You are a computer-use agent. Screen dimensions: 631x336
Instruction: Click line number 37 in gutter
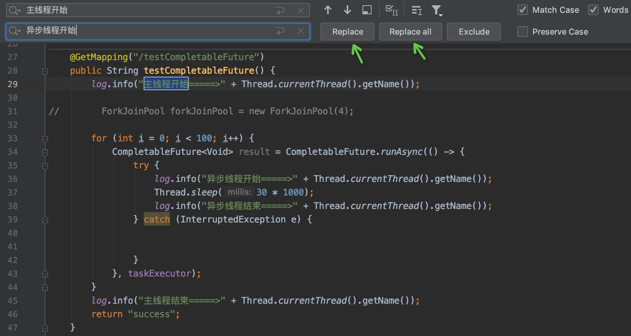coord(12,192)
